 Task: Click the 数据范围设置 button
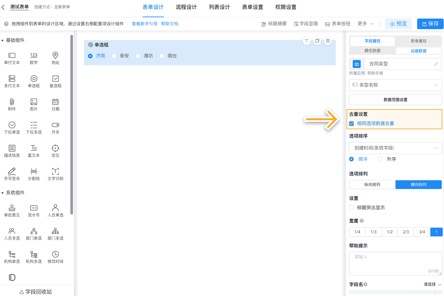pos(395,99)
